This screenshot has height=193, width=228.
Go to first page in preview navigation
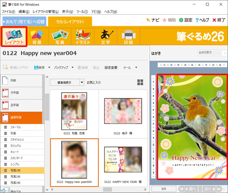pos(181,189)
